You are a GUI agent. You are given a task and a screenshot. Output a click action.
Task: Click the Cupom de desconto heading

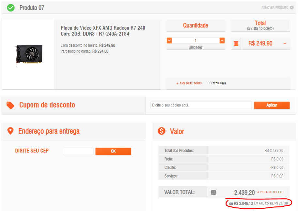tap(47, 105)
